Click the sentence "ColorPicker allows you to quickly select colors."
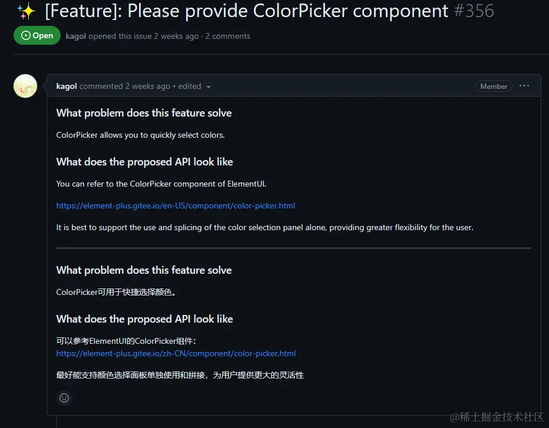Viewport: 549px width, 428px height. (140, 135)
